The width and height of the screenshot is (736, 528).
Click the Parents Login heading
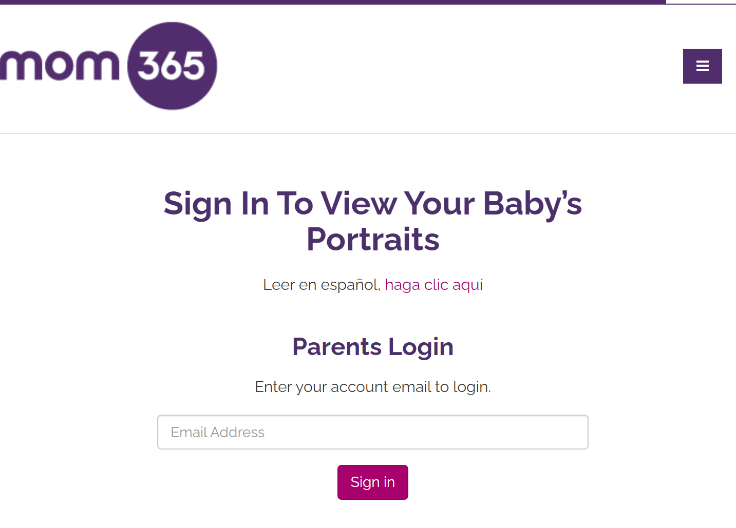click(372, 346)
